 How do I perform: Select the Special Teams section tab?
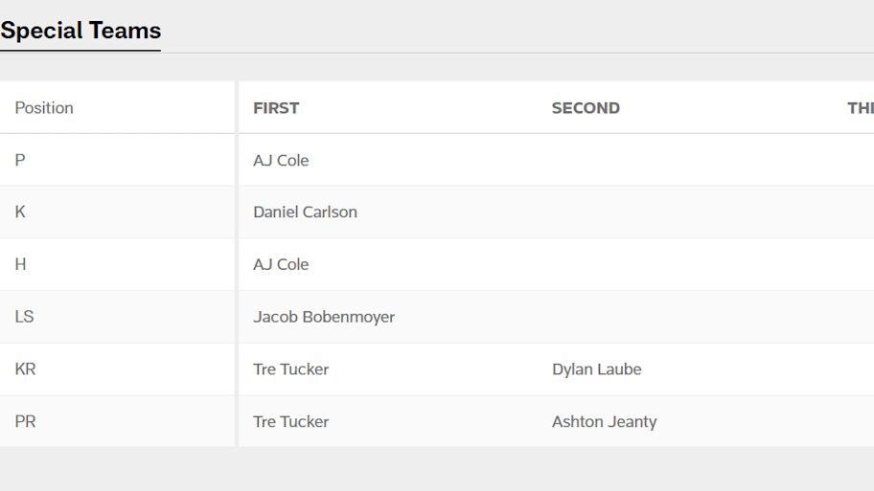coord(80,31)
